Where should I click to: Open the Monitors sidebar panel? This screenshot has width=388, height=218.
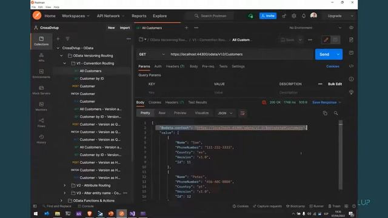pyautogui.click(x=41, y=107)
